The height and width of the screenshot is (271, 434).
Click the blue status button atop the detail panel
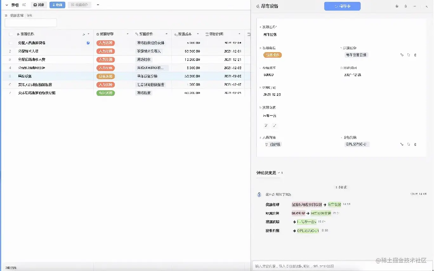(x=342, y=6)
